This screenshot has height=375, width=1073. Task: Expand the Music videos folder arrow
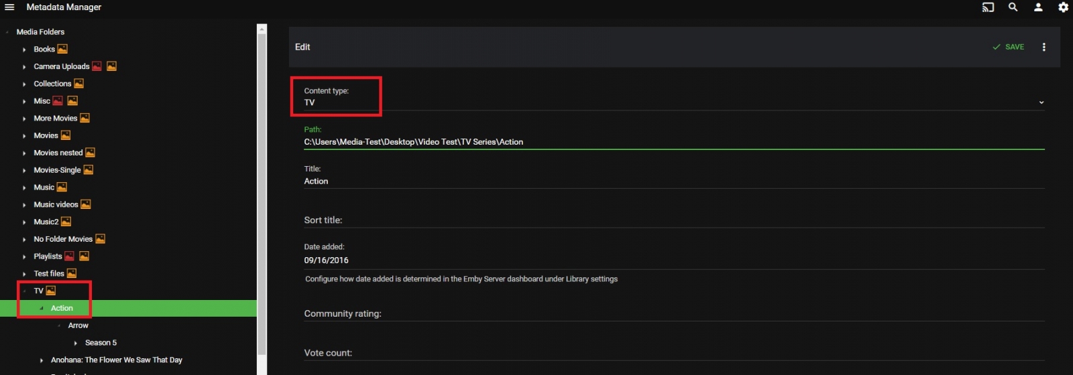pos(24,205)
